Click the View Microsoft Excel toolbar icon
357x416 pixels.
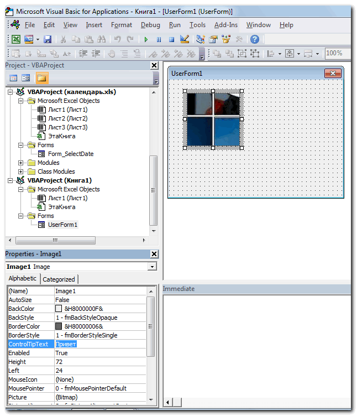coord(16,39)
